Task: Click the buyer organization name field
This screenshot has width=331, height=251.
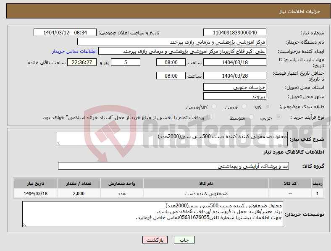Action: point(172,42)
